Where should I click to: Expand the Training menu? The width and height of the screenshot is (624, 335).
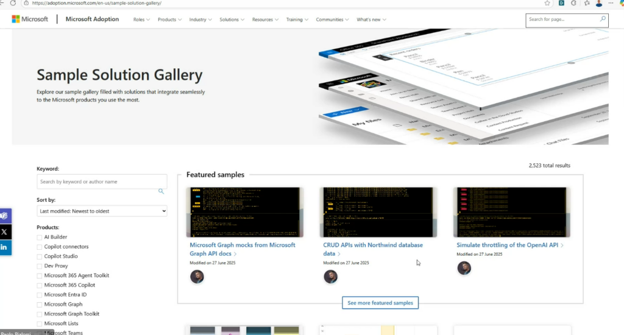pos(297,19)
